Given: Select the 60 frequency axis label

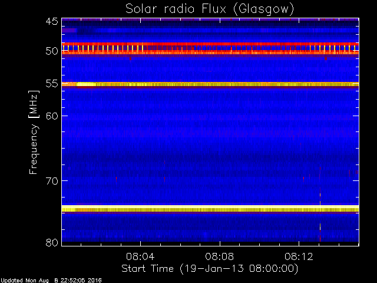Looking at the screenshot, I should click(x=52, y=116).
